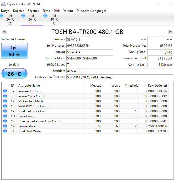Click raw value 000000000332

156,96
